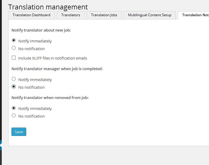Choose 'No notification' radio for new job
Image resolution: width=209 pixels, height=165 pixels.
coord(14,48)
